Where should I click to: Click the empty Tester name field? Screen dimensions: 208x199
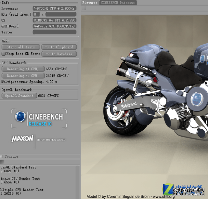click(x=55, y=32)
